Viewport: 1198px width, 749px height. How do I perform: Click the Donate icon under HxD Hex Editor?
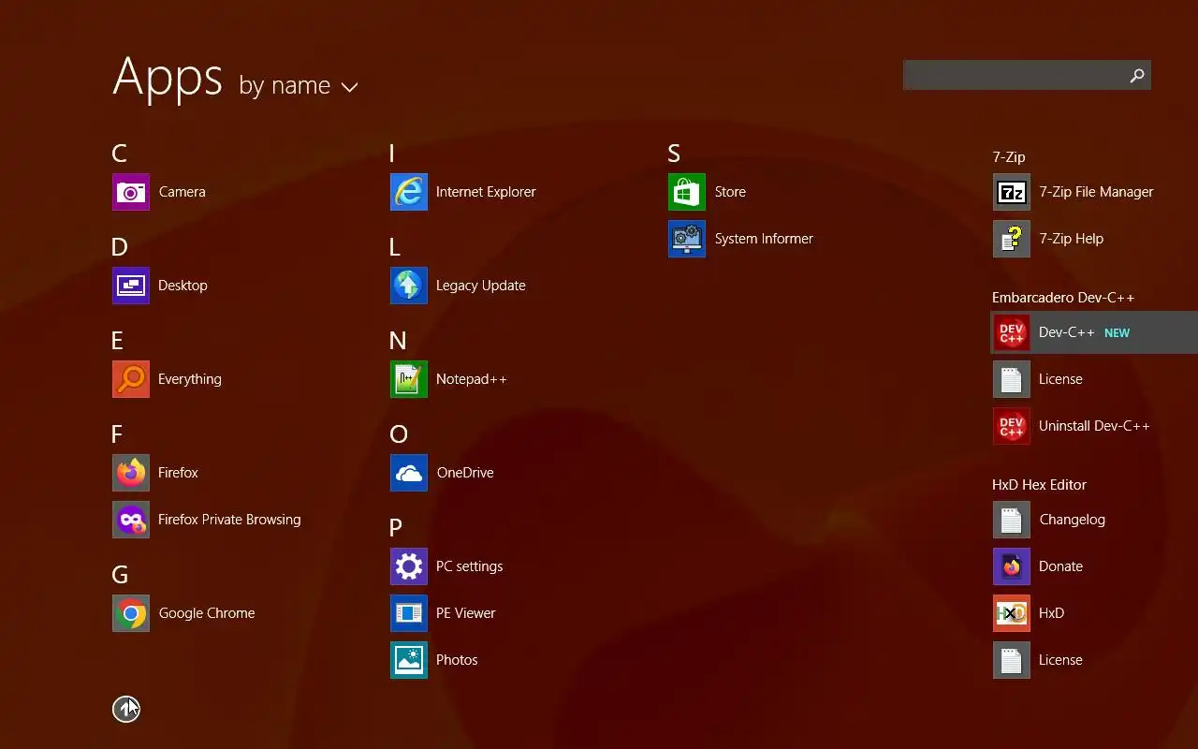click(1012, 566)
